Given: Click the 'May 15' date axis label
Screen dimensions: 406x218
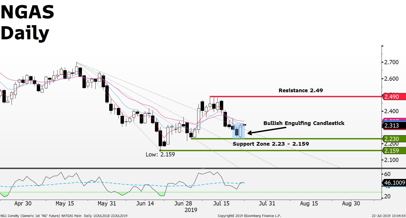Looking at the screenshot, I should (64, 203).
